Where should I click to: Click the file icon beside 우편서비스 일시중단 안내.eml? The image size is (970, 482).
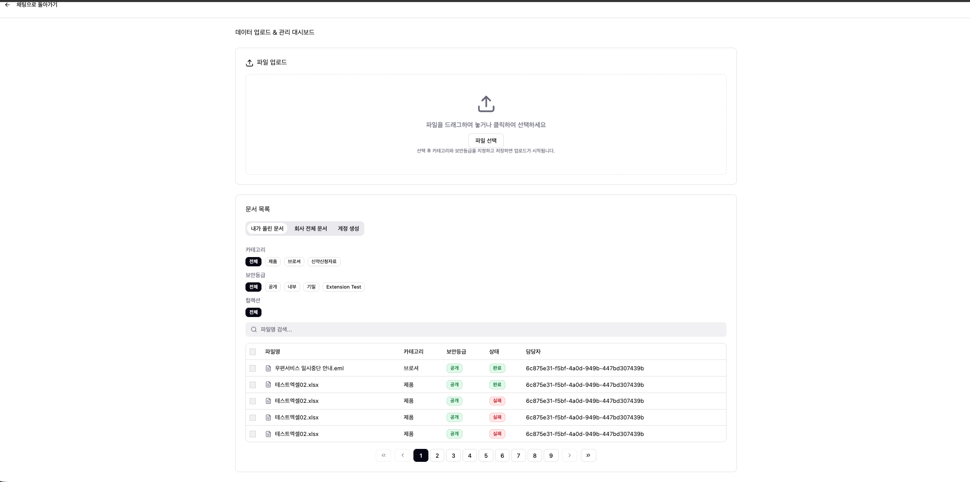268,369
